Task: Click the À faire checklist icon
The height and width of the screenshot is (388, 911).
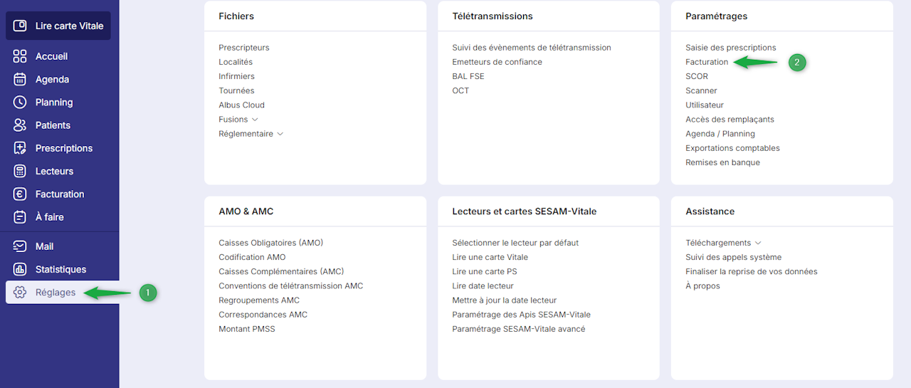Action: (20, 217)
